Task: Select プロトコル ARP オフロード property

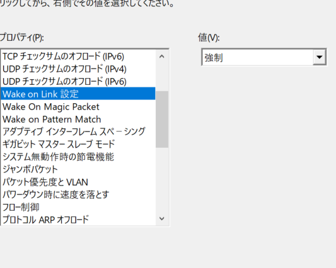Action: [78, 220]
